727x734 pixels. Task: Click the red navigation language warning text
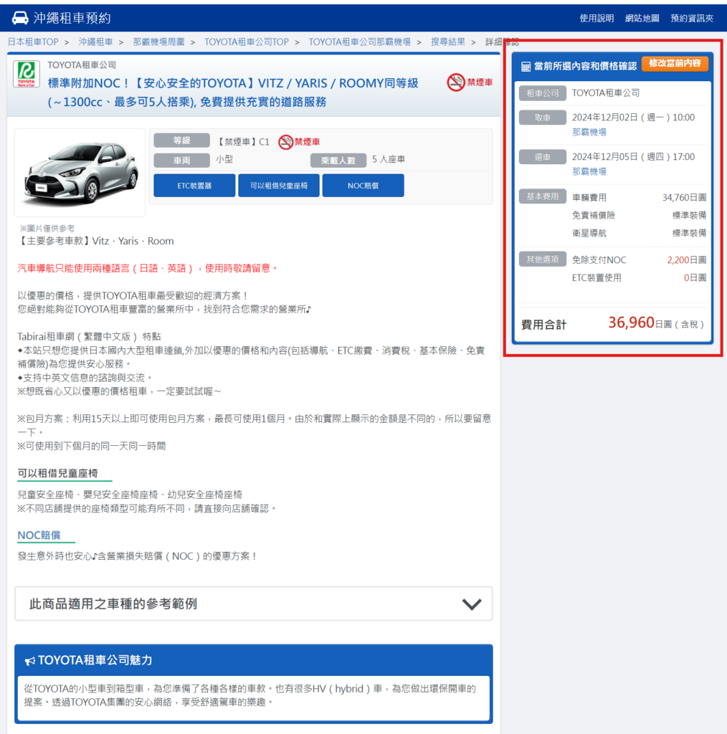[147, 268]
